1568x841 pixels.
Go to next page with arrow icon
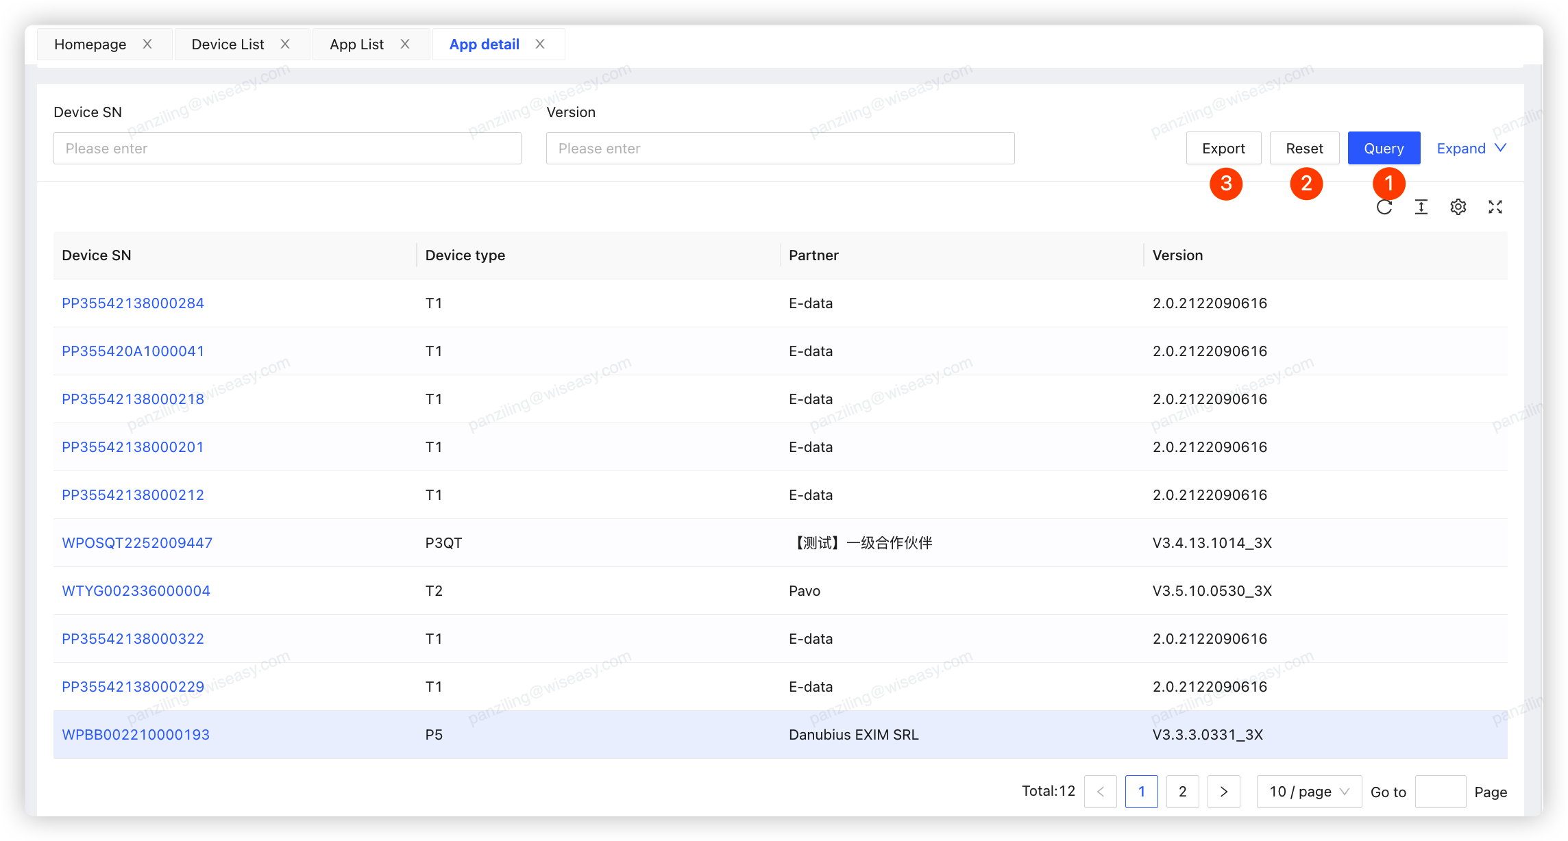(1224, 791)
